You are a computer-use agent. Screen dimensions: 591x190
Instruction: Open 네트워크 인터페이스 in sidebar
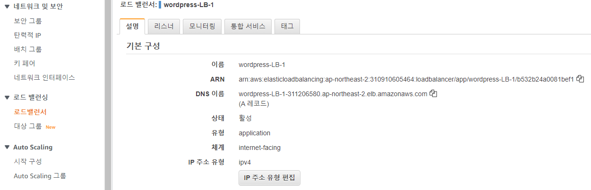[44, 77]
